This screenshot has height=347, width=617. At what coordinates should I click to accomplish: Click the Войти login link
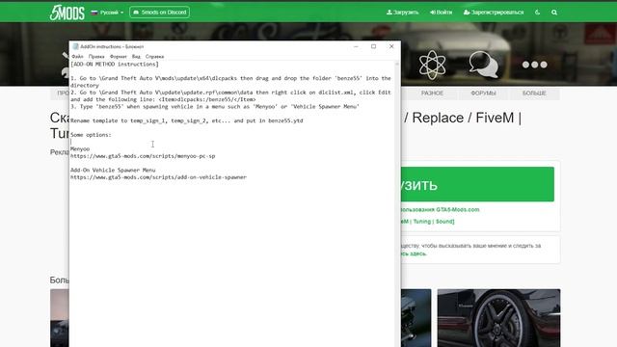[x=442, y=13]
